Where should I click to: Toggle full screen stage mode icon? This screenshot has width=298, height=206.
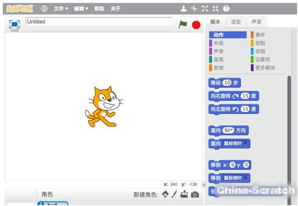coord(15,24)
